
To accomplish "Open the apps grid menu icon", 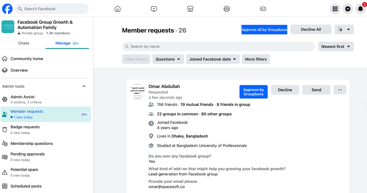I will (335, 9).
